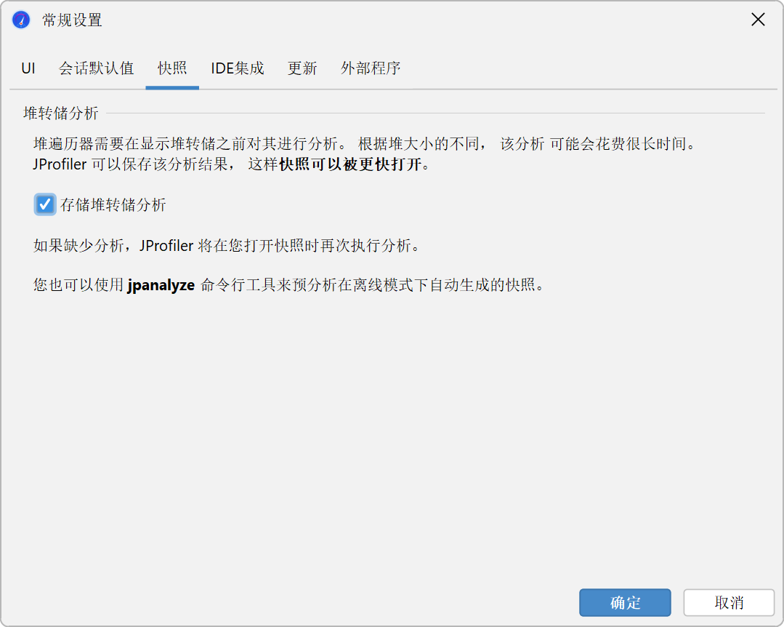Click the 常规设置 window title text
The height and width of the screenshot is (627, 784).
73,20
